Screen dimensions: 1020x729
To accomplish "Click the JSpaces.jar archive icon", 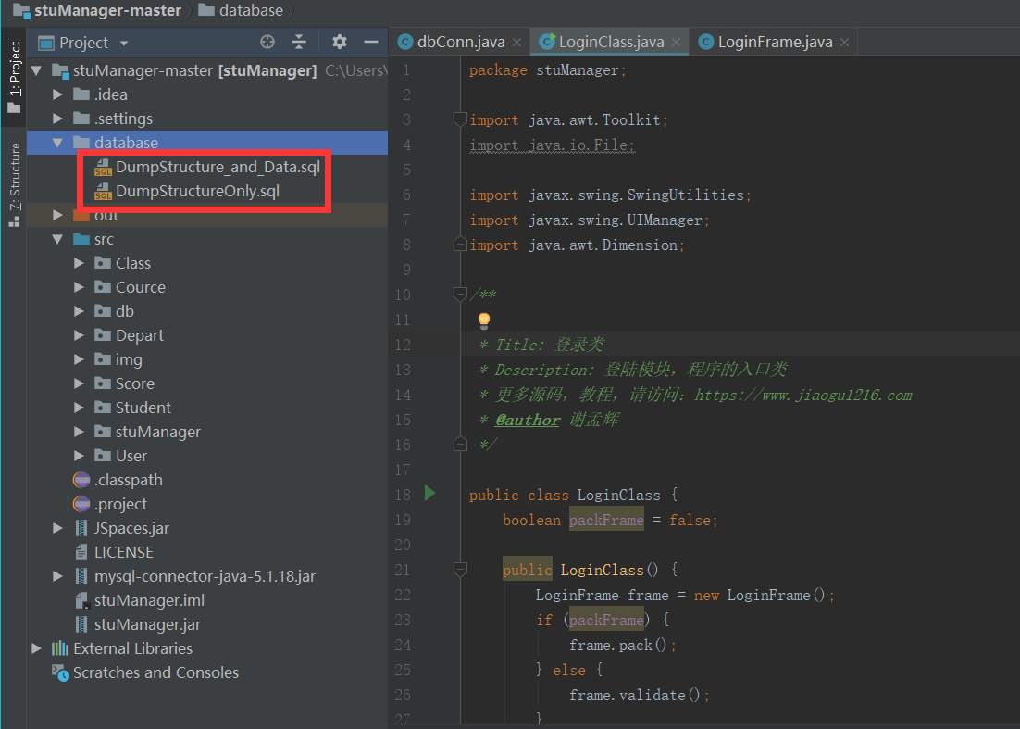I will click(x=81, y=528).
